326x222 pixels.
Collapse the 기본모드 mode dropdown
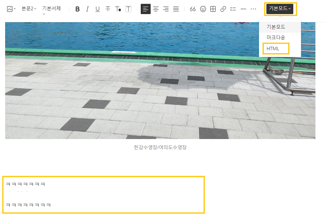[x=280, y=9]
